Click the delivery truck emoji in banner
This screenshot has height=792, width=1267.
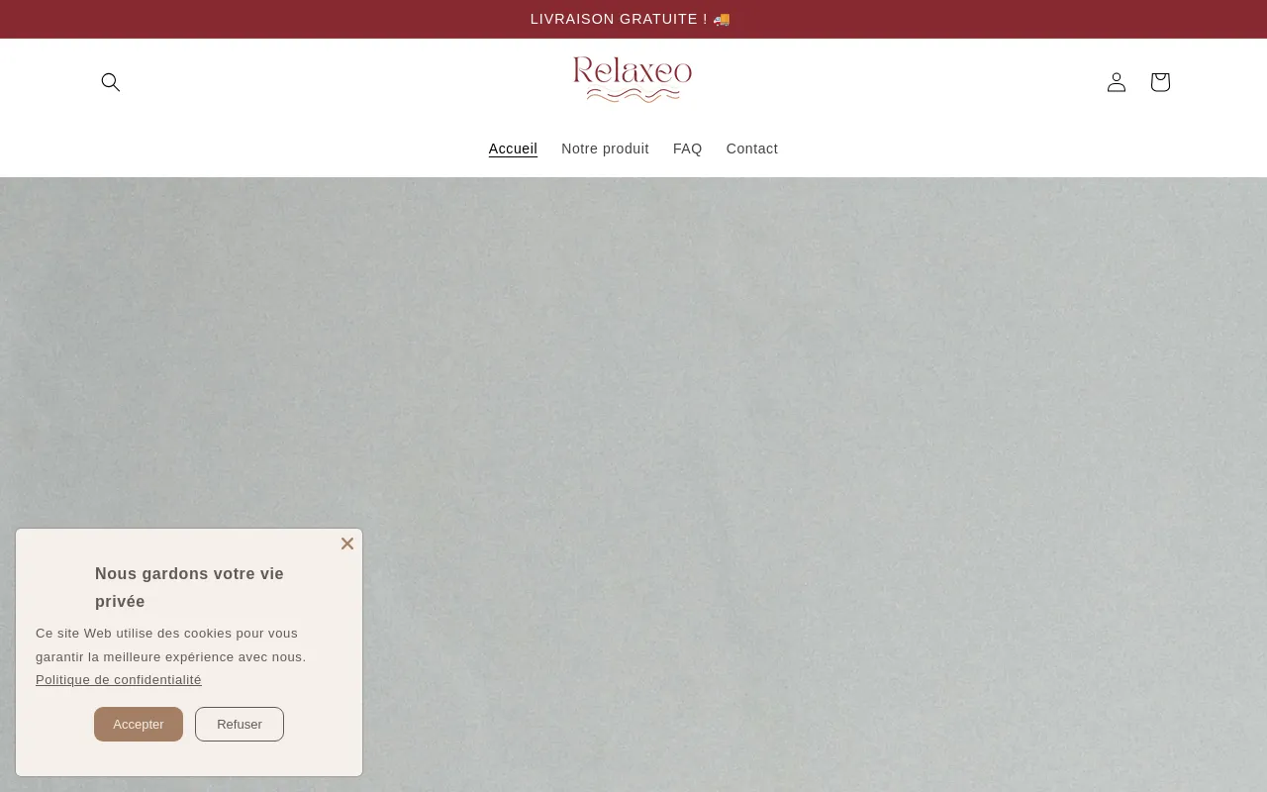[x=722, y=19]
